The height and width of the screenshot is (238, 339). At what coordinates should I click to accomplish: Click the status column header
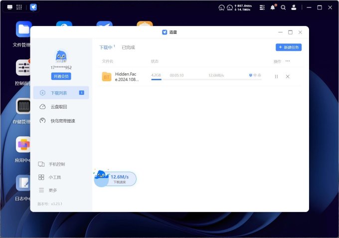tap(155, 61)
